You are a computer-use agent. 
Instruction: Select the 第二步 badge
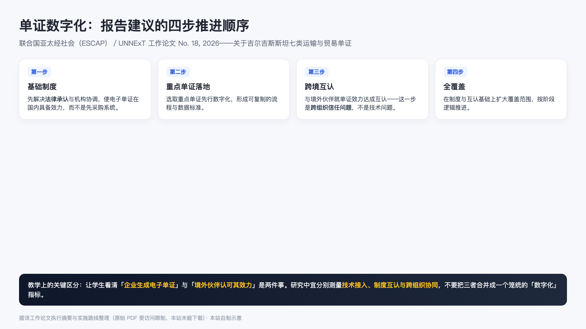point(178,72)
